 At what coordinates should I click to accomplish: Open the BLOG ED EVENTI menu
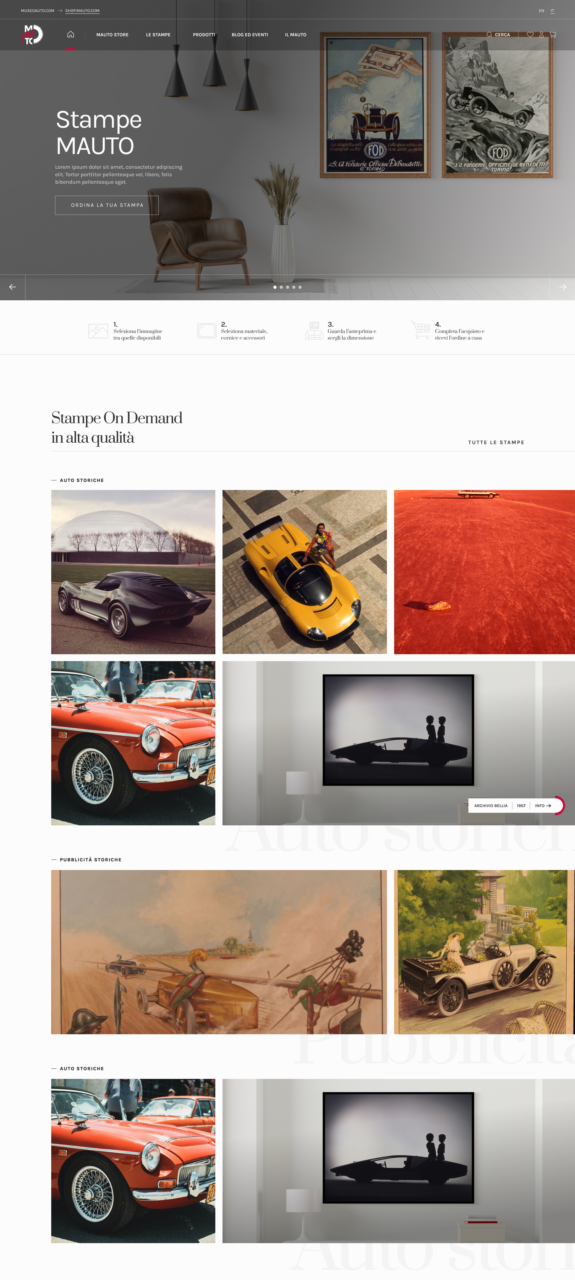250,35
